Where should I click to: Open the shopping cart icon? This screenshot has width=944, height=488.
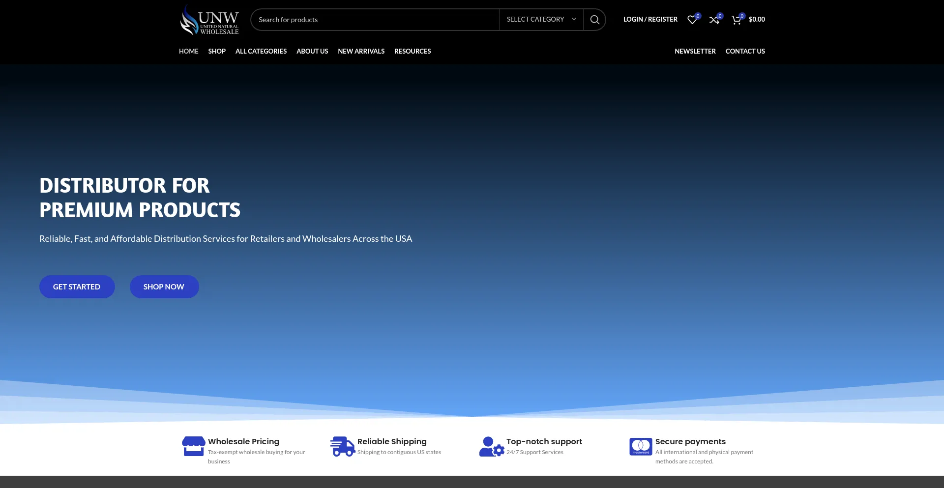736,20
